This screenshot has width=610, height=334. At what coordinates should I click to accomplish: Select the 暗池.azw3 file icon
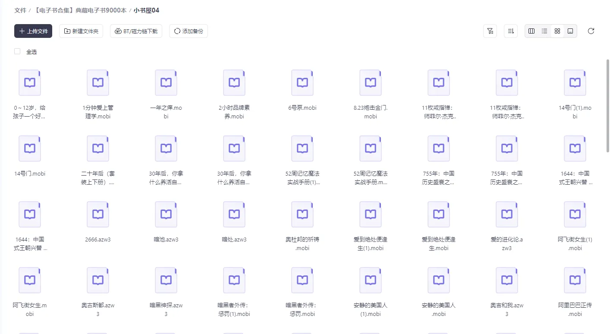[166, 214]
